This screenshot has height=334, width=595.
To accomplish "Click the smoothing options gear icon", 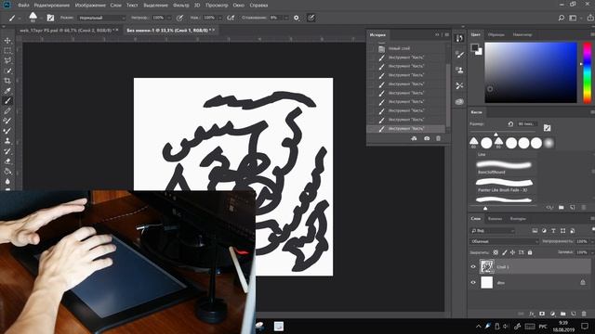I will pyautogui.click(x=297, y=18).
